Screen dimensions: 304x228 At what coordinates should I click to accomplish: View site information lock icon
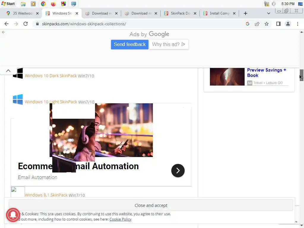tap(37, 24)
